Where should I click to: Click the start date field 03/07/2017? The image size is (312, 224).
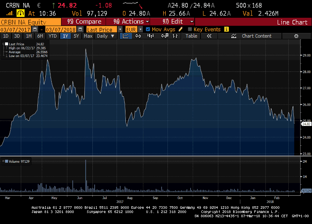[16, 30]
